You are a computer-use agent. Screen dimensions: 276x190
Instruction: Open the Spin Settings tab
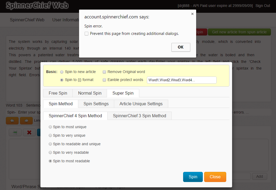(x=96, y=104)
